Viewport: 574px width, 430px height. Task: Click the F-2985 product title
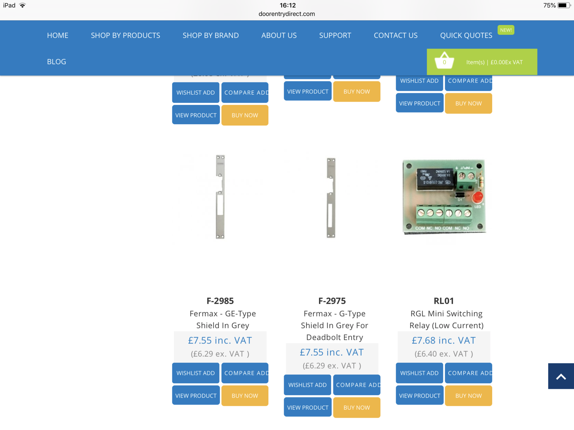(x=220, y=301)
